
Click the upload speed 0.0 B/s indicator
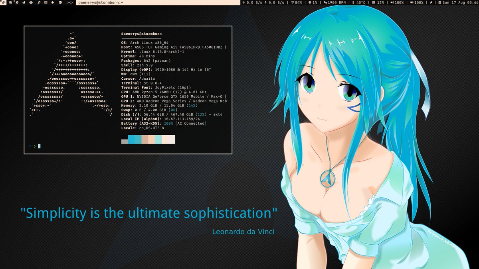coord(275,2)
